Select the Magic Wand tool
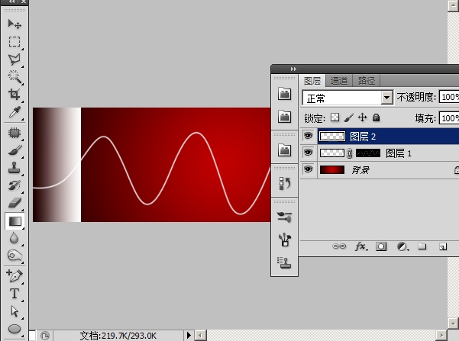Viewport: 459px width, 341px height. click(15, 76)
